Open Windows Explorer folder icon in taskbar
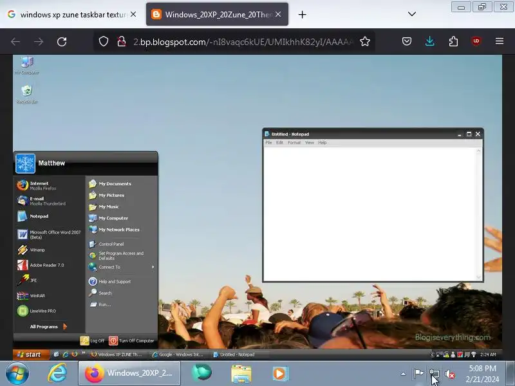 (x=241, y=374)
